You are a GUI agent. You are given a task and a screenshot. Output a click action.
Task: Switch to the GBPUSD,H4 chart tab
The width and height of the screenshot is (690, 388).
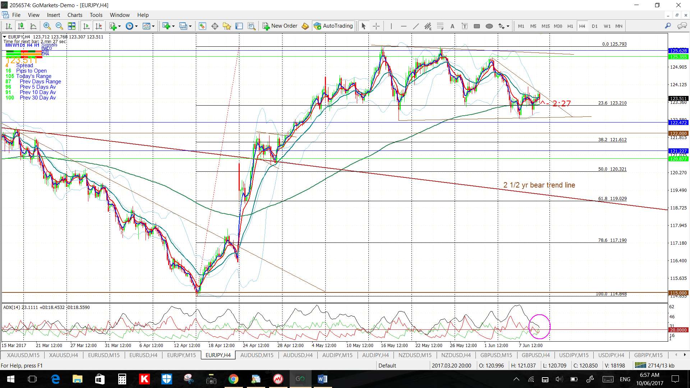click(x=535, y=355)
